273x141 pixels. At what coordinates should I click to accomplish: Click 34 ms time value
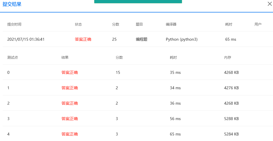(175, 88)
